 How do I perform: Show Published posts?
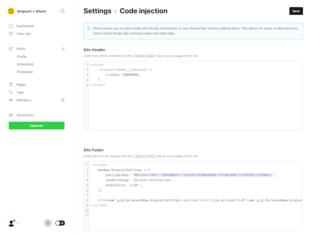tap(25, 72)
